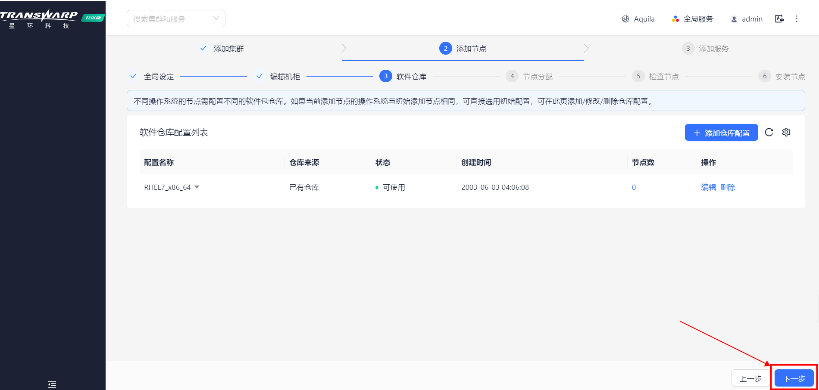The height and width of the screenshot is (390, 819).
Task: Click the 软件仓库配置列表 heading
Action: click(x=174, y=132)
